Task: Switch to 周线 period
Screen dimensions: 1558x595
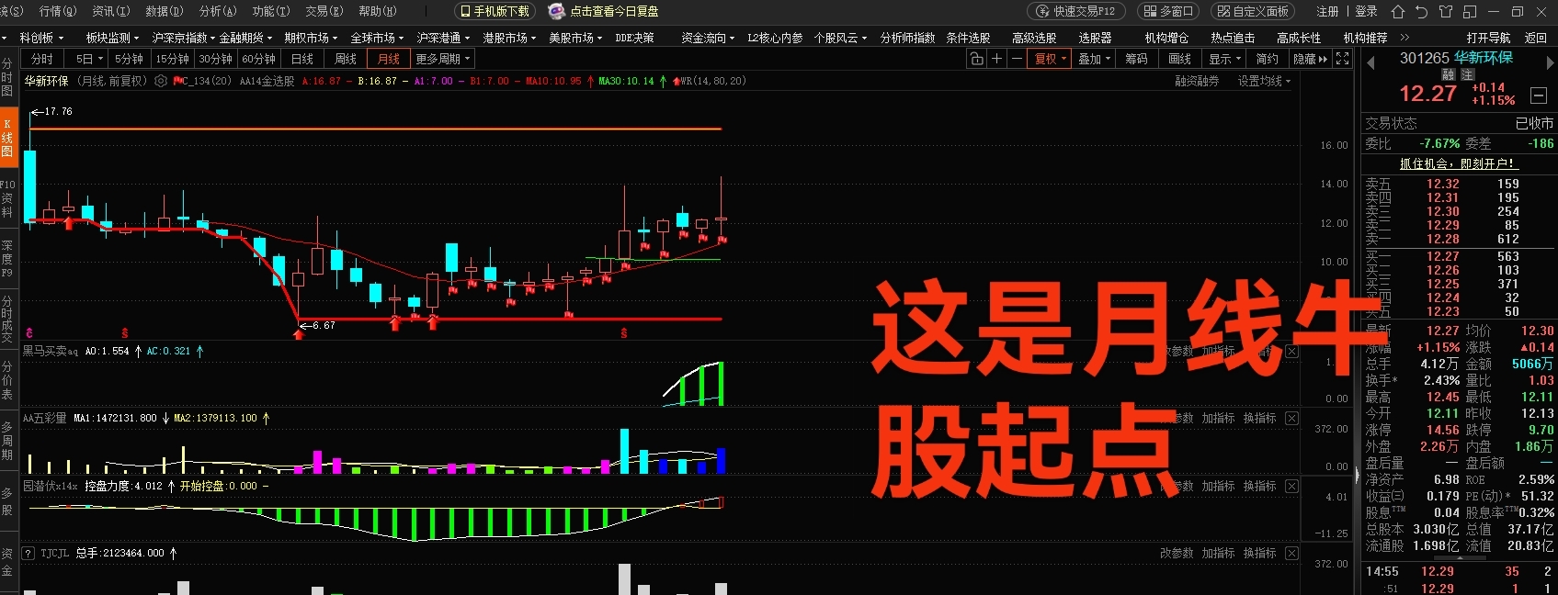Action: point(346,59)
